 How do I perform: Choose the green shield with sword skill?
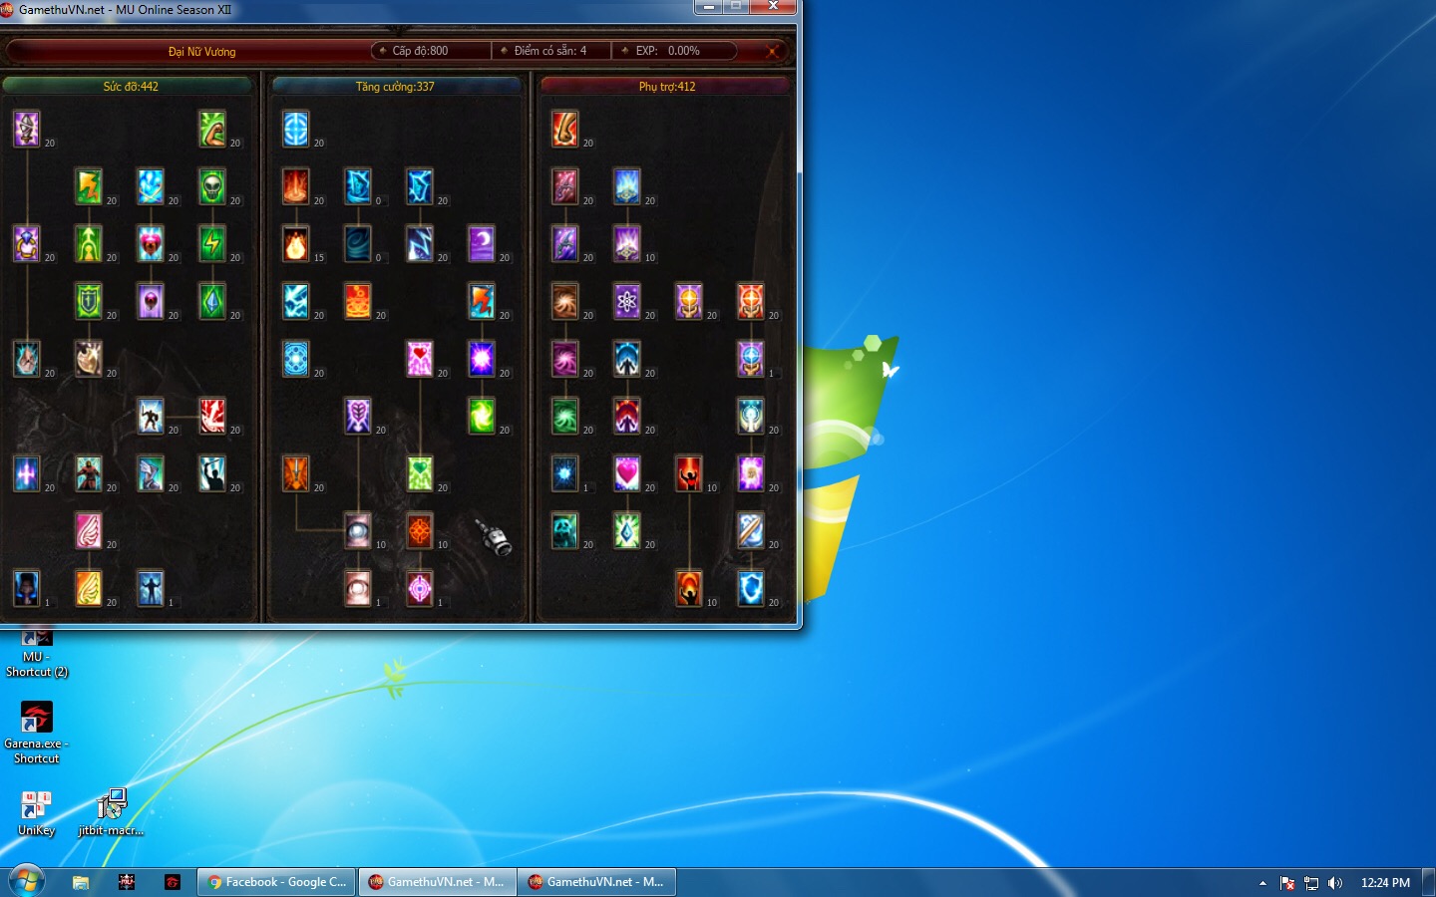click(x=89, y=301)
